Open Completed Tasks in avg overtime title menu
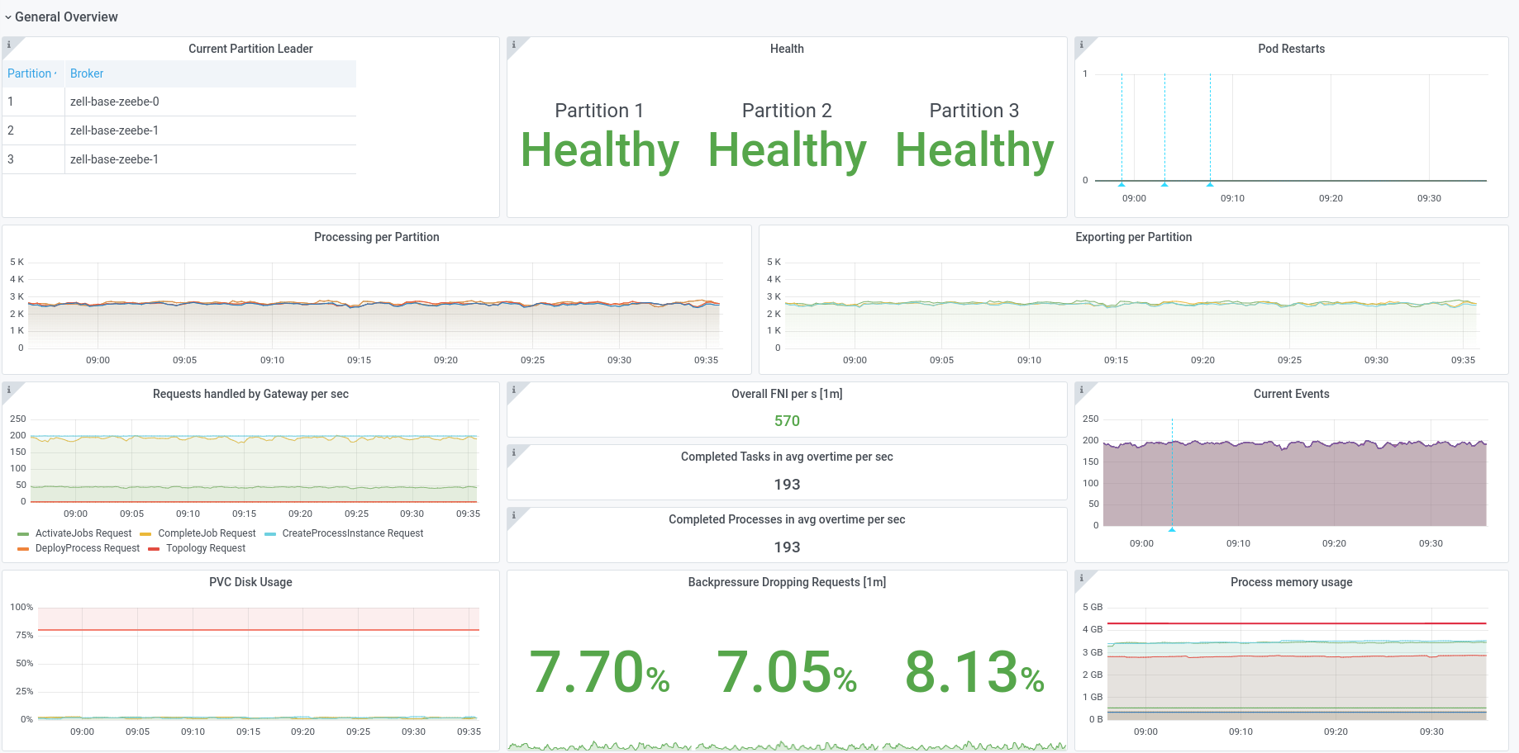Image resolution: width=1519 pixels, height=753 pixels. click(x=787, y=457)
